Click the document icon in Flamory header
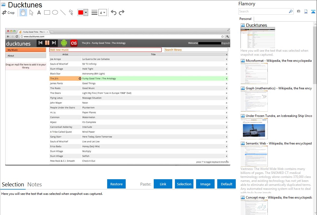The width and height of the screenshot is (317, 215). (306, 11)
